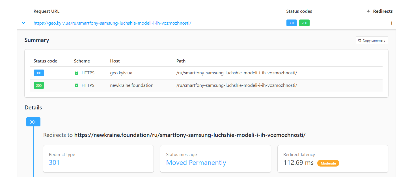This screenshot has height=177, width=410.
Task: Collapse the expanded request row chevron
Action: coord(24,23)
